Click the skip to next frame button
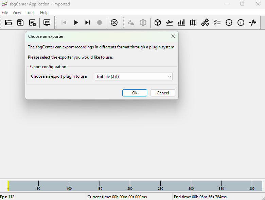This screenshot has height=200, width=265. [88, 22]
